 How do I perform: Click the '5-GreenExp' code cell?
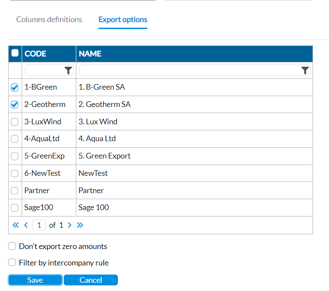coord(49,156)
